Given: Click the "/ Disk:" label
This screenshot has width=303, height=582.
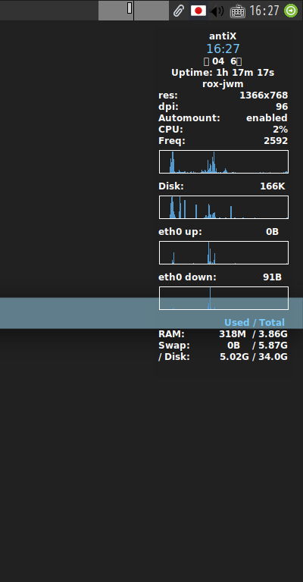Looking at the screenshot, I should (174, 357).
